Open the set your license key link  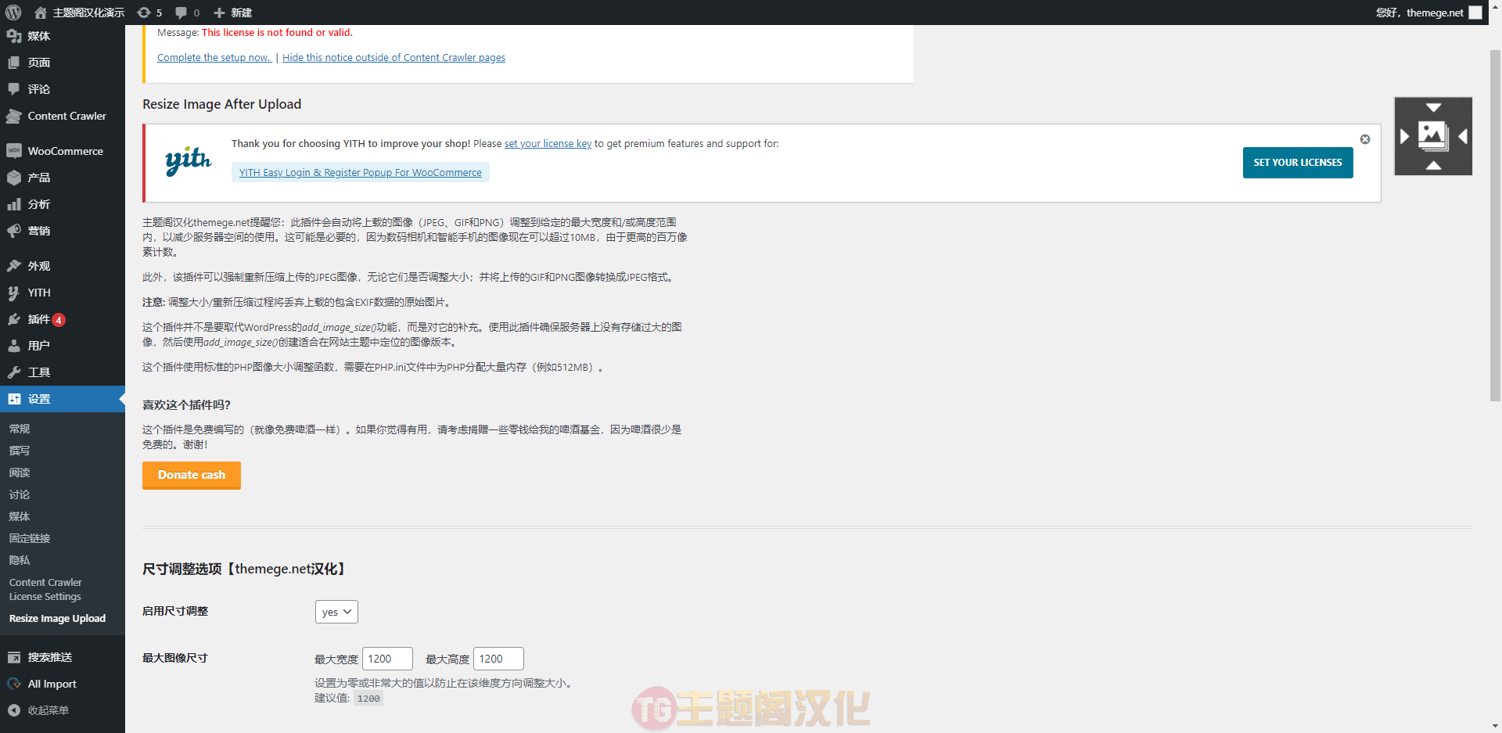[x=548, y=143]
